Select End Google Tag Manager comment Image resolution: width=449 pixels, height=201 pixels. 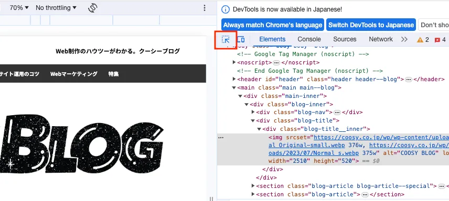click(310, 71)
